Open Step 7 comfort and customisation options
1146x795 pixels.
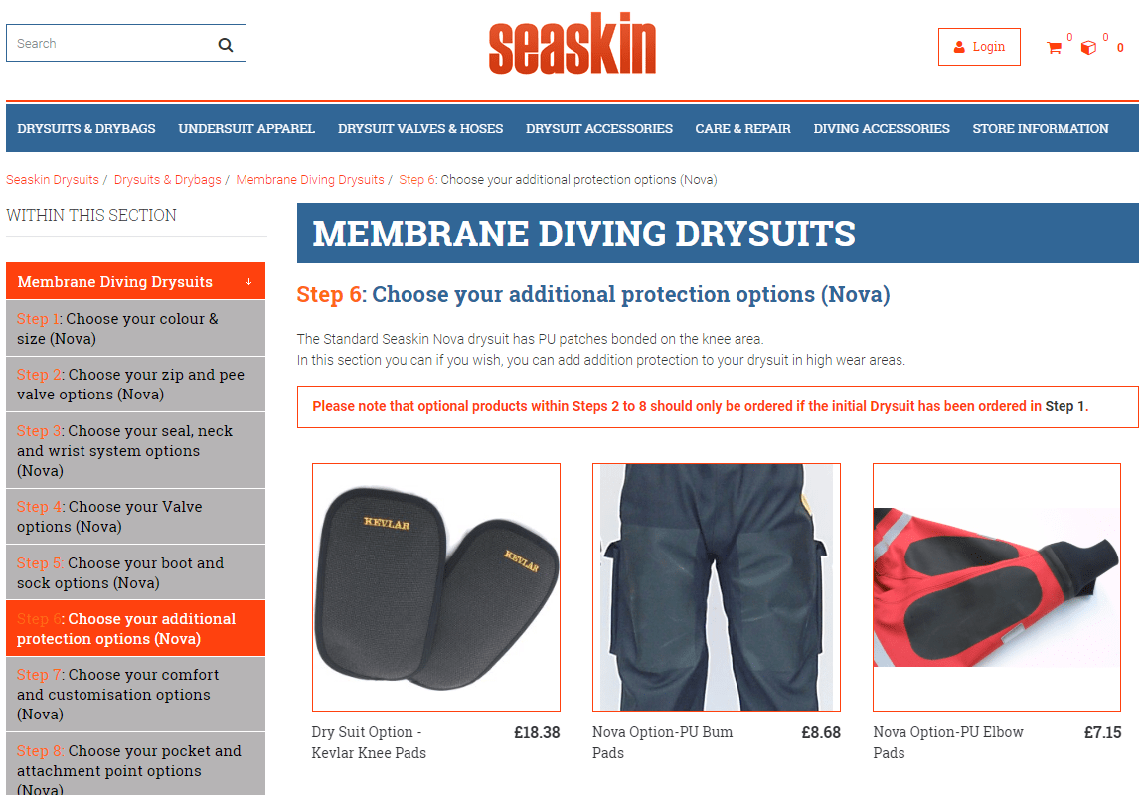pos(135,695)
